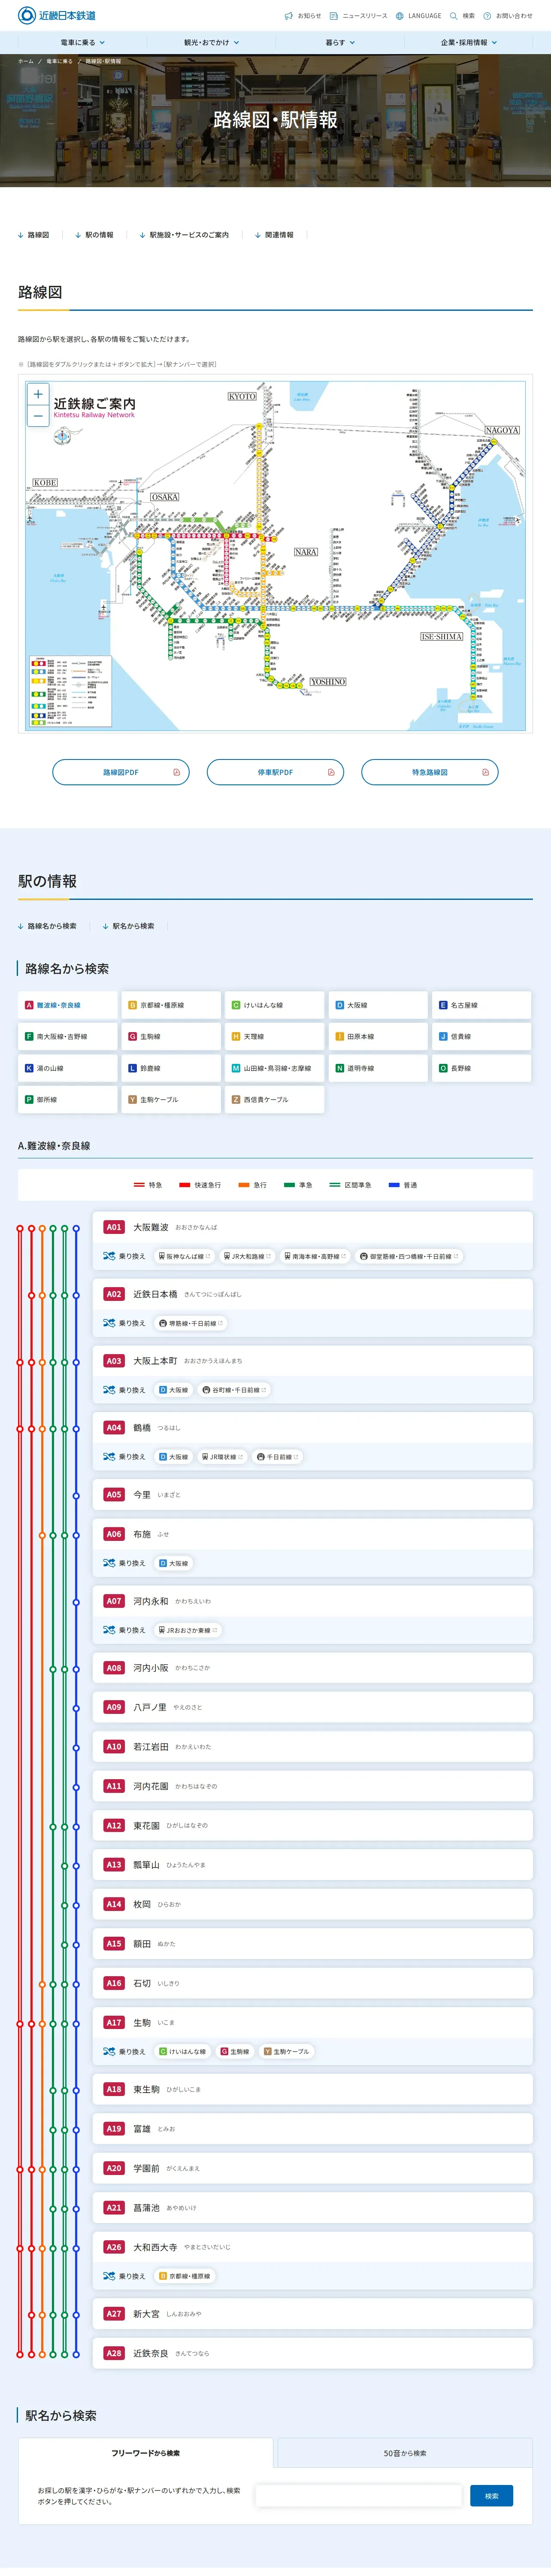Open the 特急路線図 PDF
Viewport: 551px width, 2576px height.
pyautogui.click(x=430, y=772)
